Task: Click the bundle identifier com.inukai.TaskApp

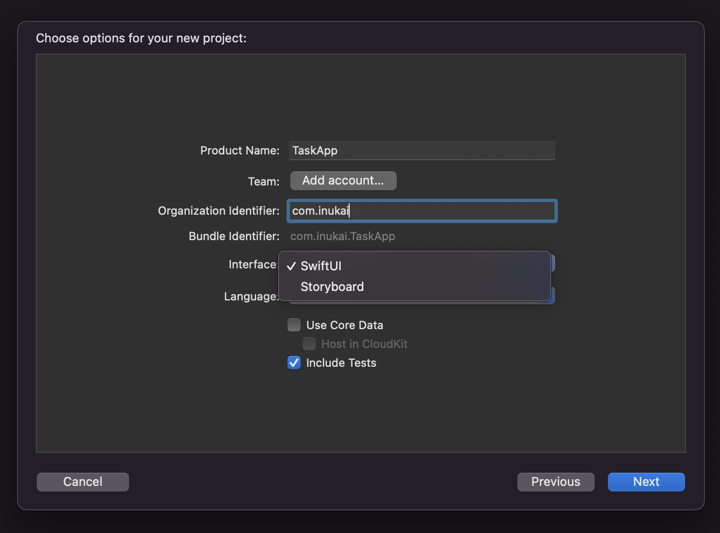Action: pyautogui.click(x=343, y=236)
